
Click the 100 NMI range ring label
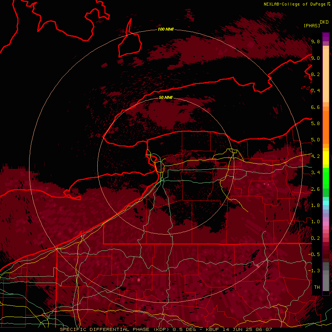click(166, 29)
